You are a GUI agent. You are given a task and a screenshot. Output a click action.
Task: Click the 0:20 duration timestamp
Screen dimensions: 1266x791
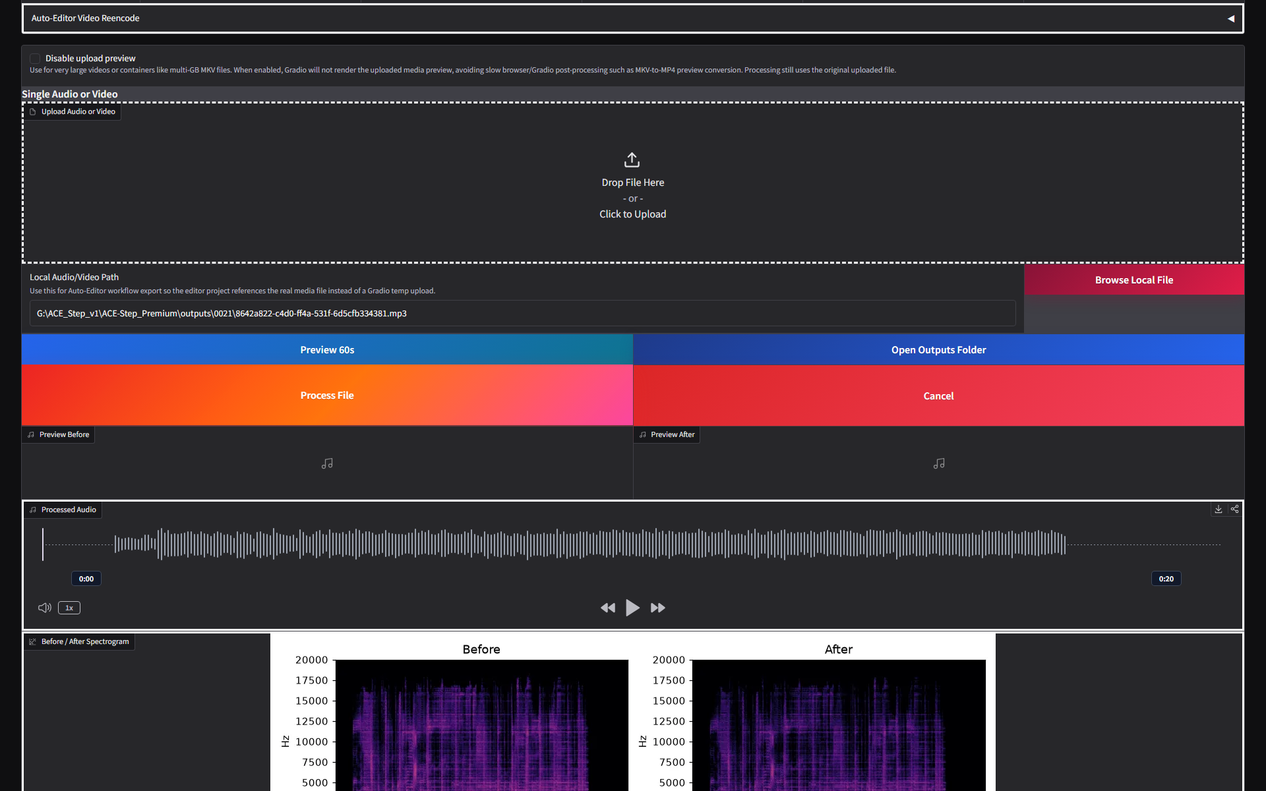click(x=1166, y=579)
